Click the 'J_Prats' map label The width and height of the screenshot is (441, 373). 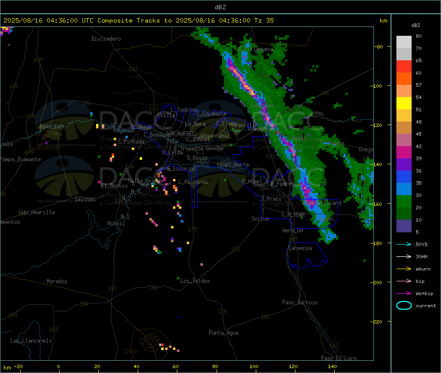pyautogui.click(x=271, y=199)
